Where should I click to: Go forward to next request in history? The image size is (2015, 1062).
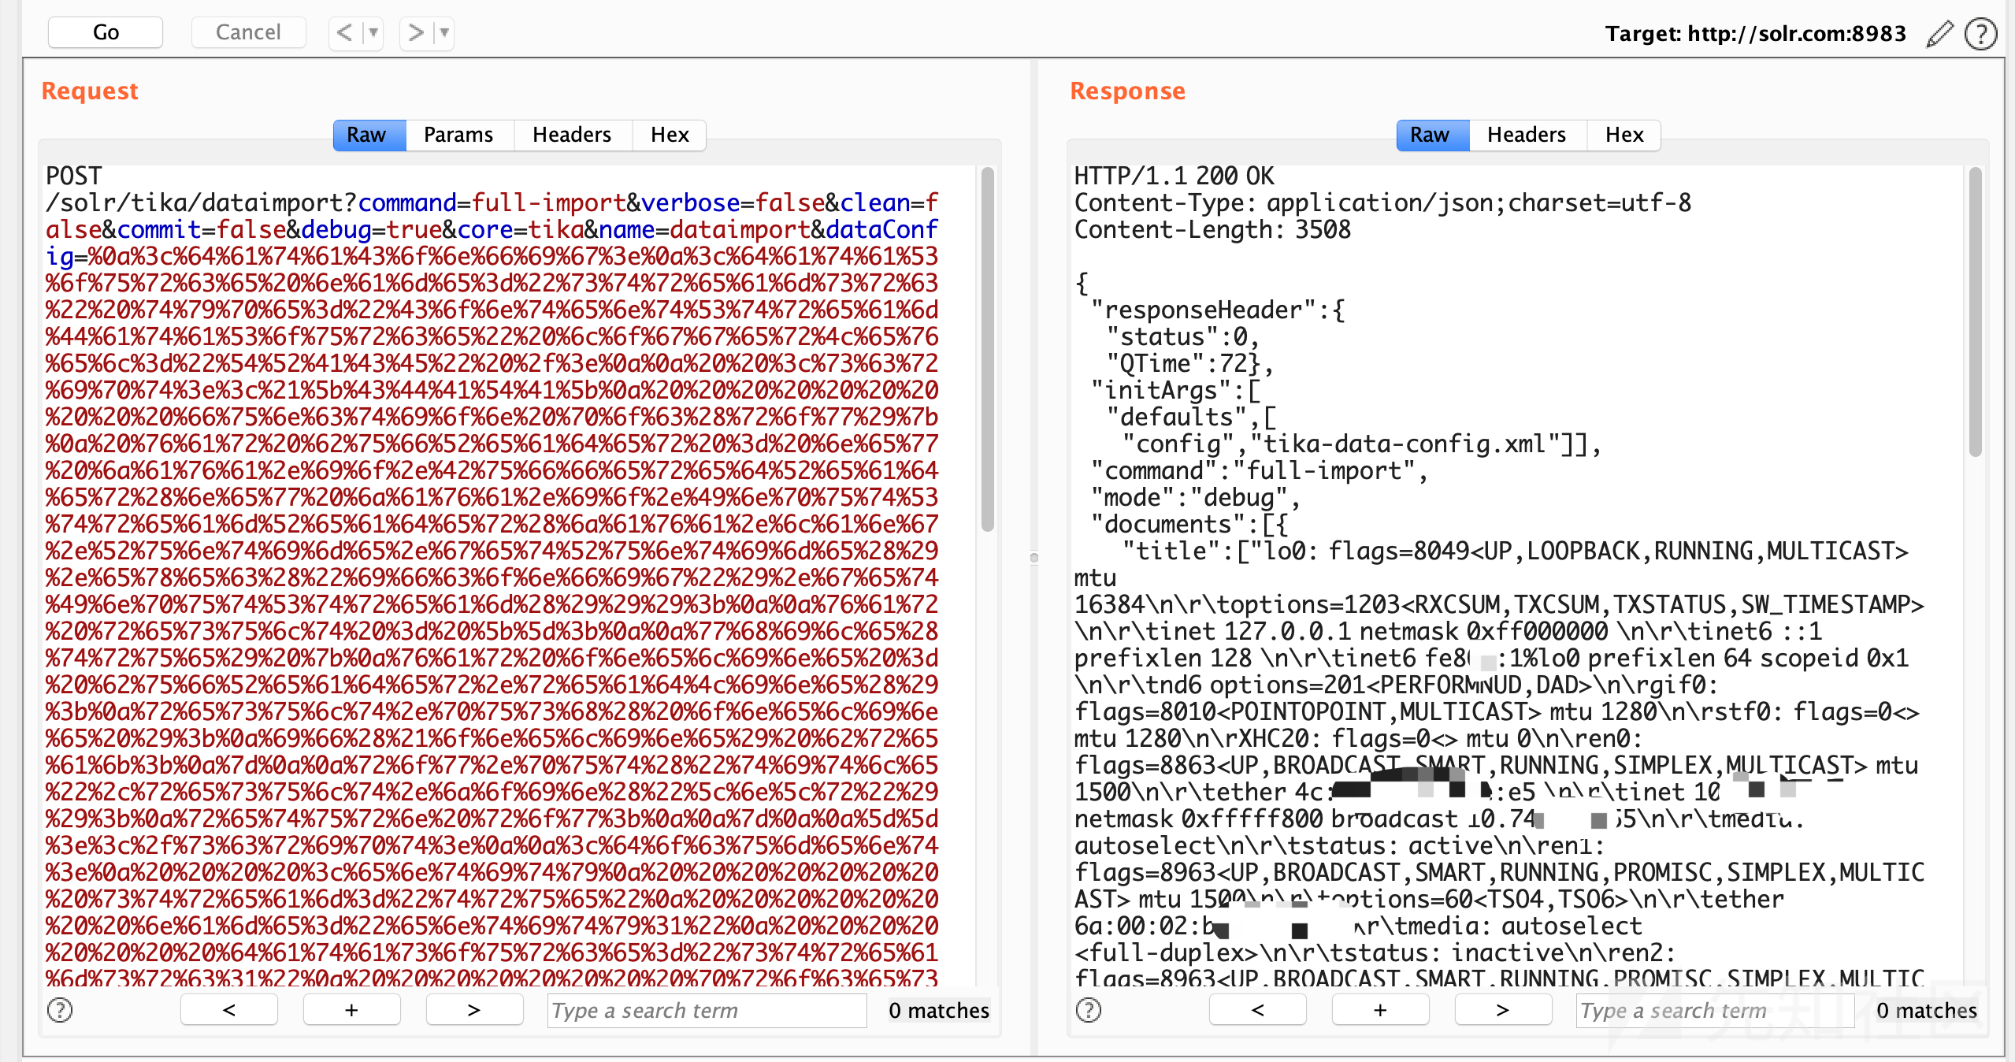coord(415,32)
